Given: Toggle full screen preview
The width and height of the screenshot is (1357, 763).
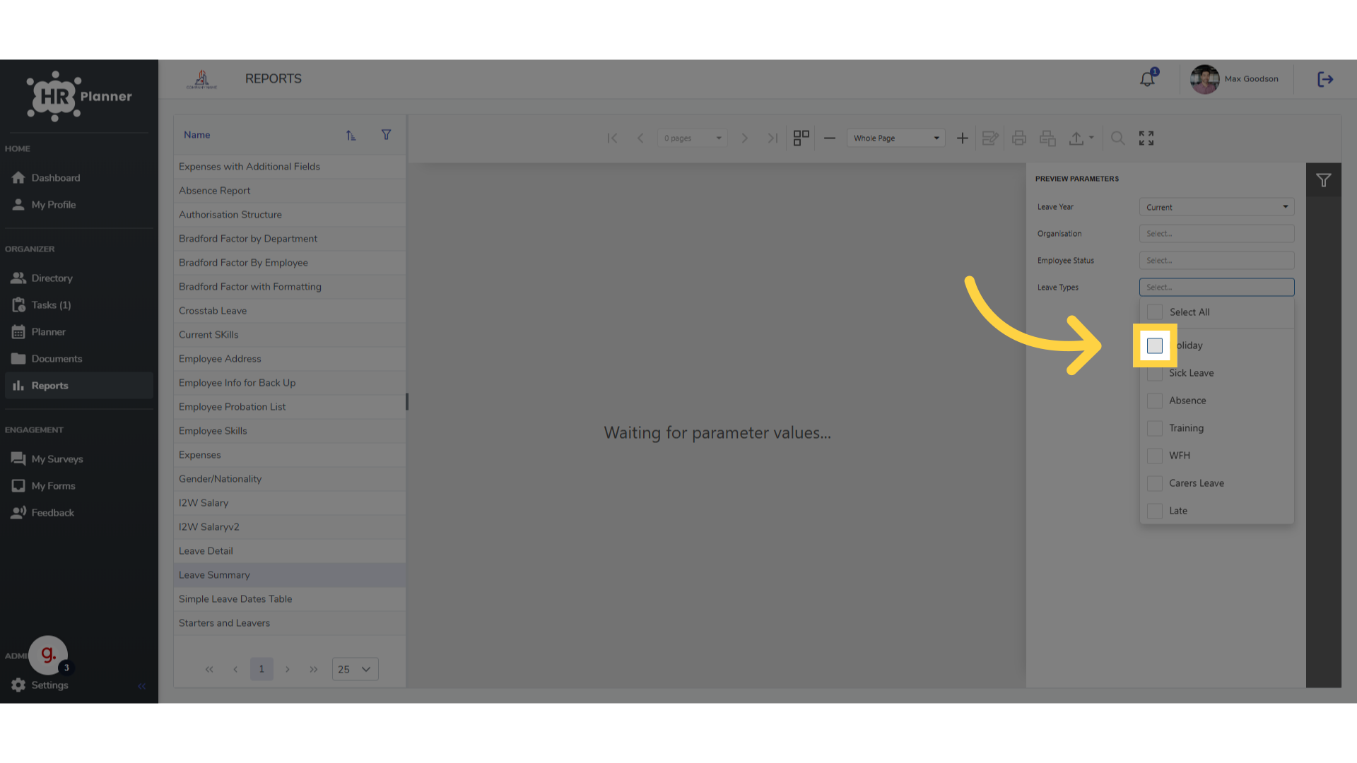Looking at the screenshot, I should [1146, 138].
